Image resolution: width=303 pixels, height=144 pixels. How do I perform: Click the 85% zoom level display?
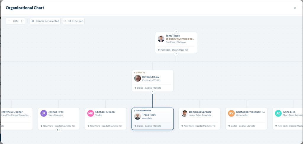15,21
